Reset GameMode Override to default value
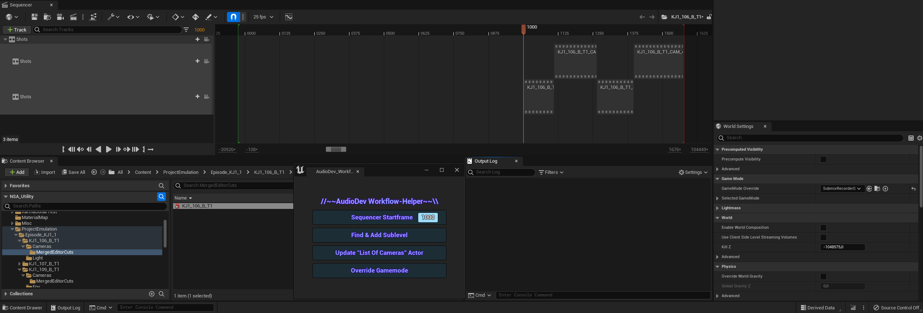The image size is (923, 313). point(914,189)
